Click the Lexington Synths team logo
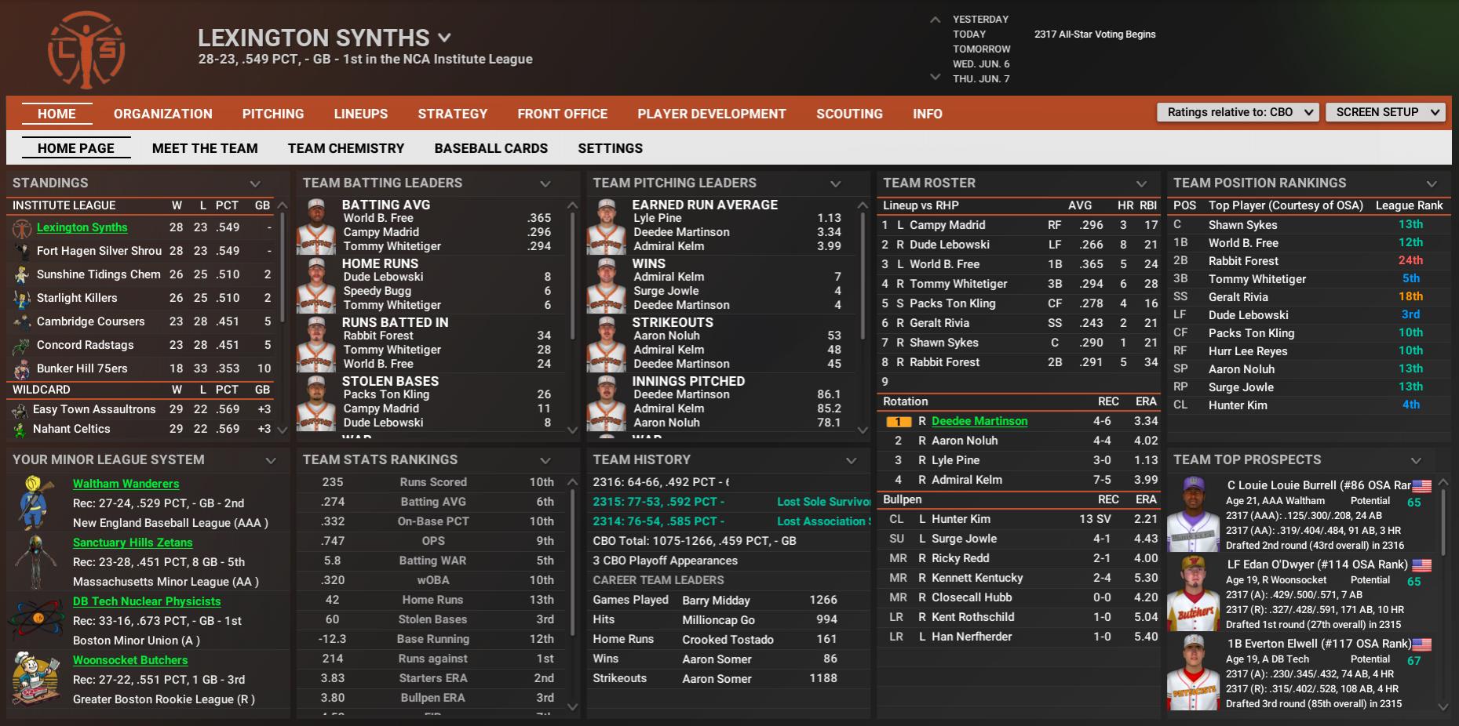 (x=86, y=49)
